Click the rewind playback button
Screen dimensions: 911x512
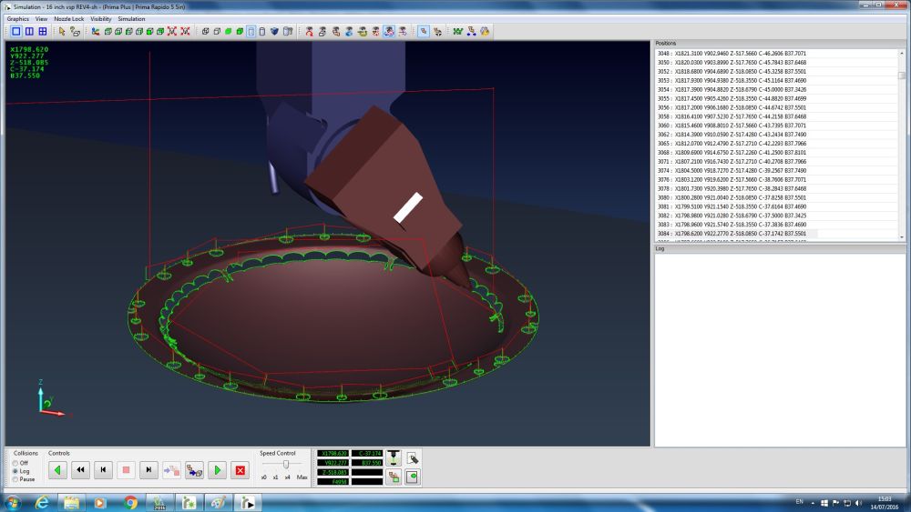(80, 470)
